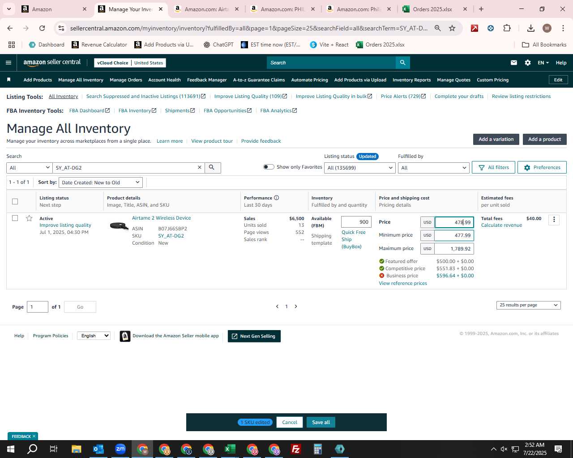Open Outlook from the taskbar

pos(98,449)
